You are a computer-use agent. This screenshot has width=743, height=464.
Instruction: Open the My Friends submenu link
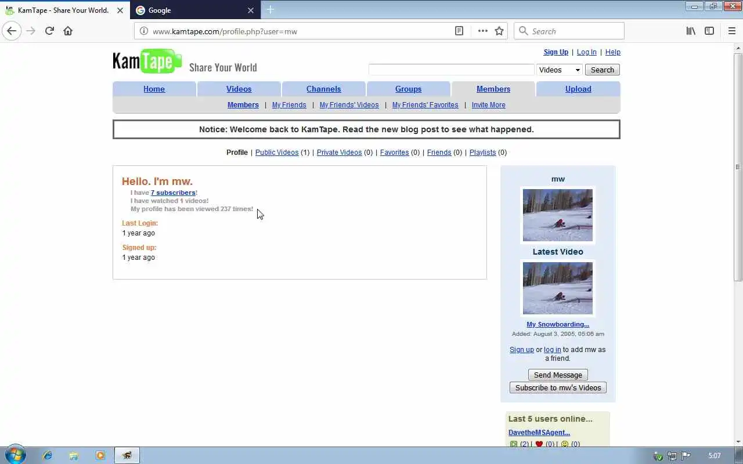pos(289,105)
